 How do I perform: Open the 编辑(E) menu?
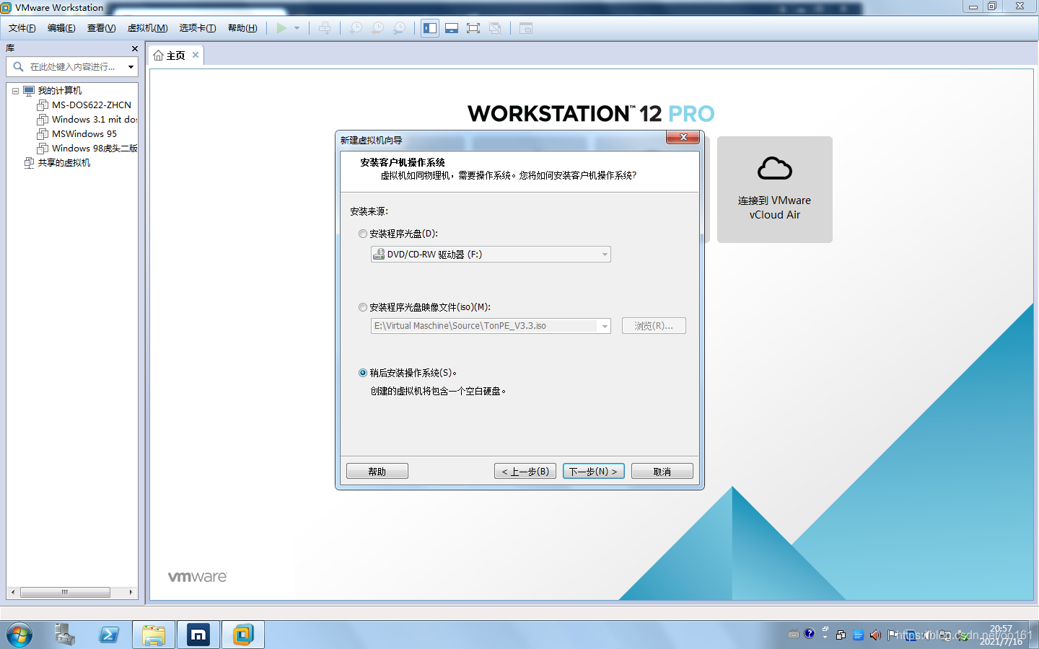tap(61, 28)
